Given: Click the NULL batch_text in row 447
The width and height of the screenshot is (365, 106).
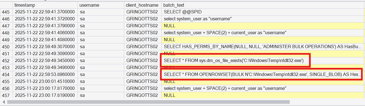Looking at the screenshot, I should tap(263, 26).
